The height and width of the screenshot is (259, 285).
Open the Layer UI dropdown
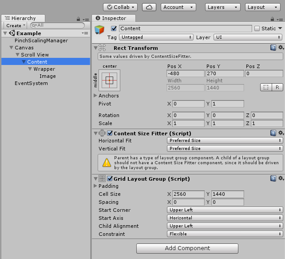[x=248, y=37]
